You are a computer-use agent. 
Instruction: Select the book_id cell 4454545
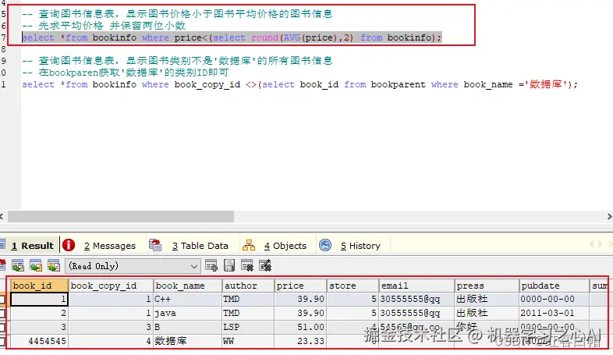coord(39,341)
